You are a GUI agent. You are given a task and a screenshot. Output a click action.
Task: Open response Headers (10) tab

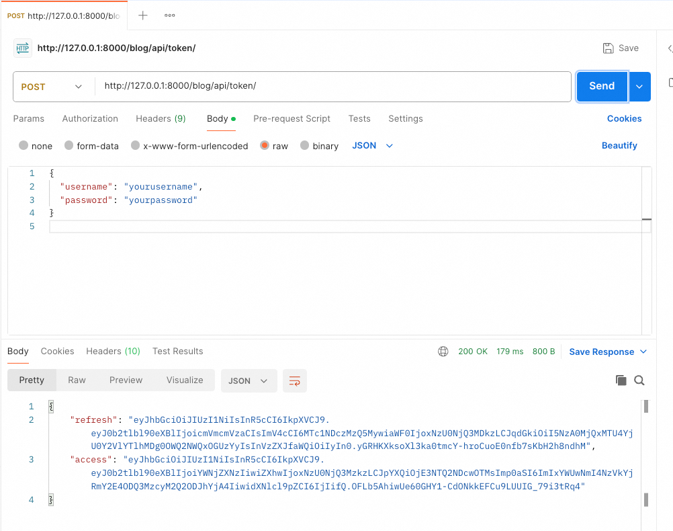pos(114,352)
